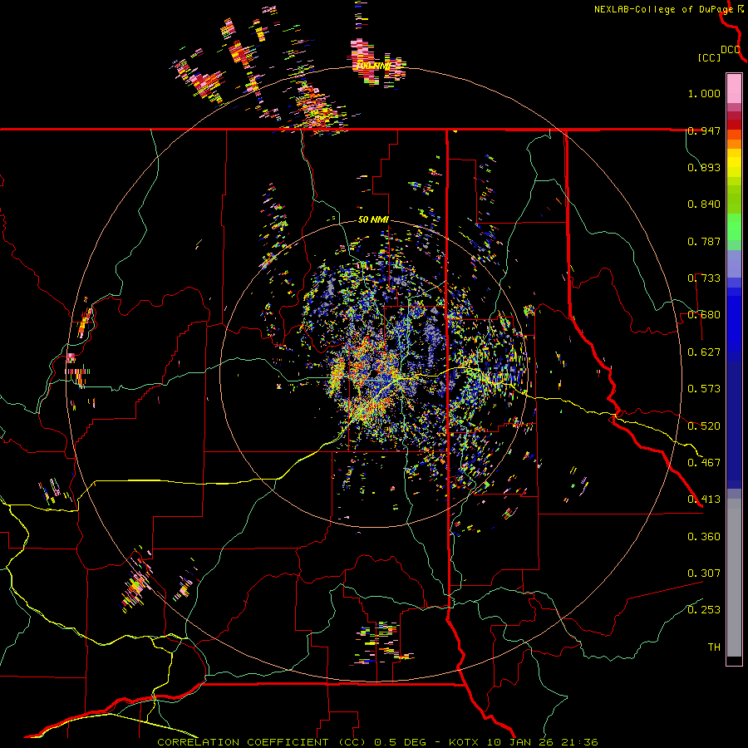
Task: Click the 0.520 scale value
Action: pos(704,426)
